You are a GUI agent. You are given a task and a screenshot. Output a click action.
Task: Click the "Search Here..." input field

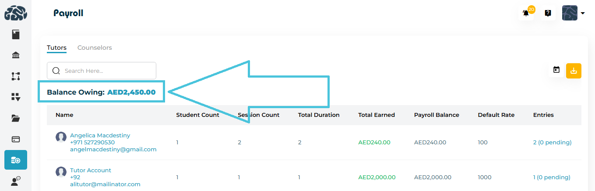point(105,71)
